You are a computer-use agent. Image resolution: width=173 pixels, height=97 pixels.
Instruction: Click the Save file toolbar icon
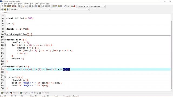pos(8,6)
